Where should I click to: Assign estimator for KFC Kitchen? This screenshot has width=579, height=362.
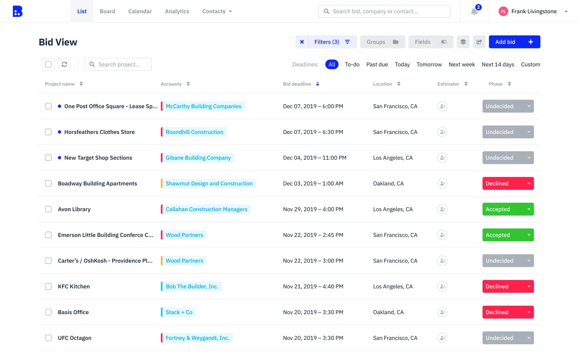point(442,286)
